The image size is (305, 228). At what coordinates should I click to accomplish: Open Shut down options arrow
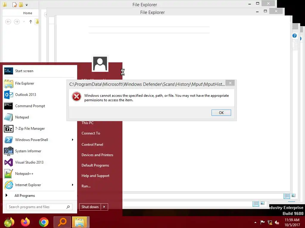pyautogui.click(x=105, y=207)
